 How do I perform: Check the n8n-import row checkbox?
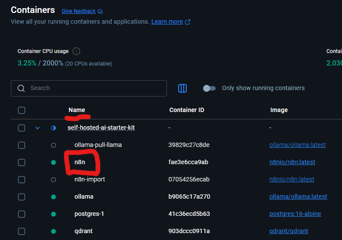[x=22, y=180]
